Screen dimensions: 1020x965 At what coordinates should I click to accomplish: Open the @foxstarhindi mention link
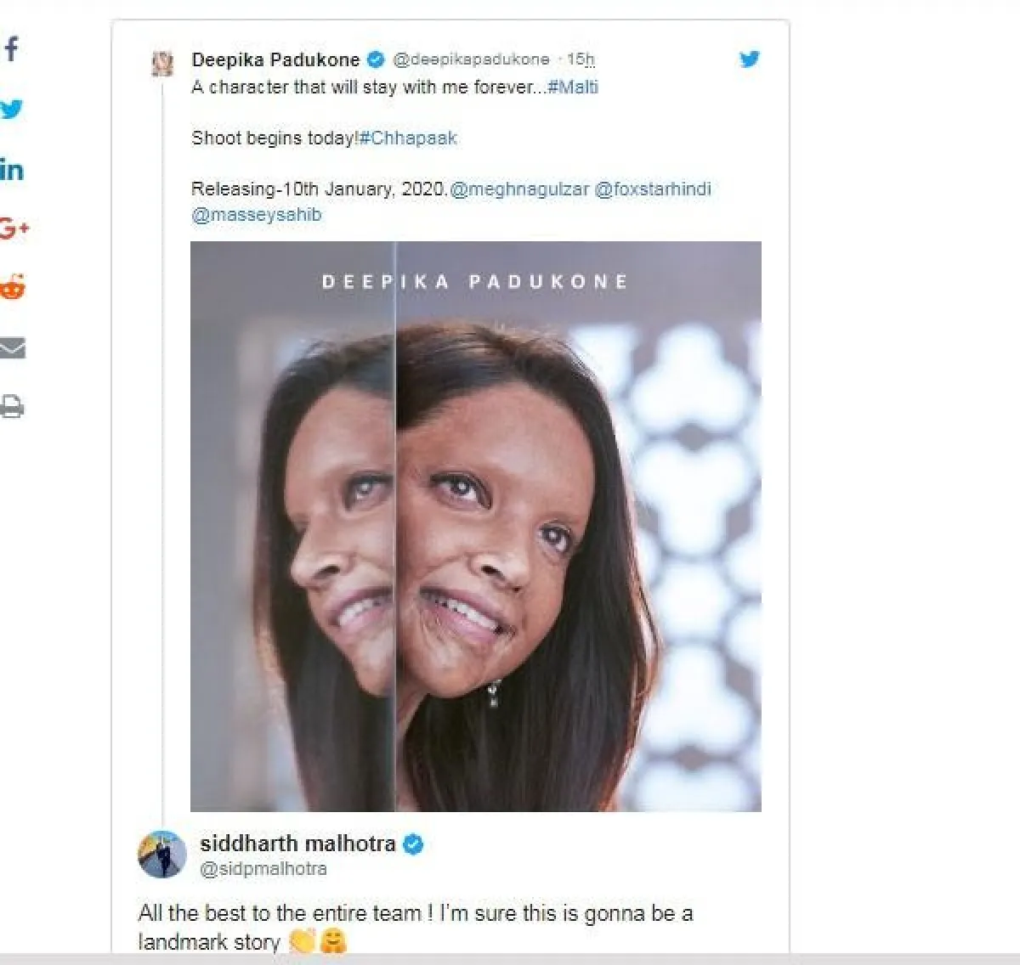pos(652,189)
